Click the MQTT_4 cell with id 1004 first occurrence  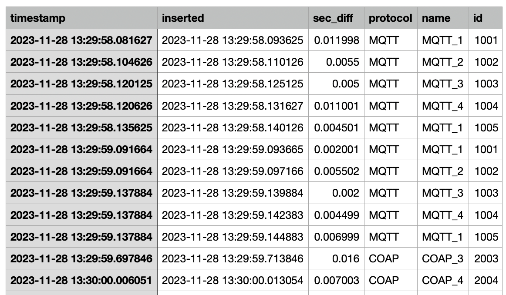pos(443,106)
